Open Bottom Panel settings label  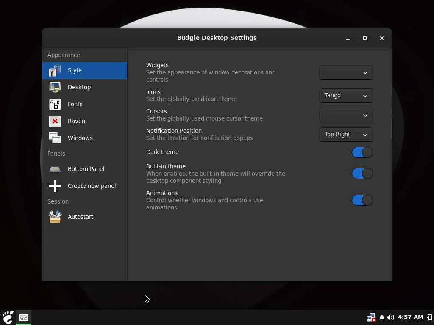86,169
